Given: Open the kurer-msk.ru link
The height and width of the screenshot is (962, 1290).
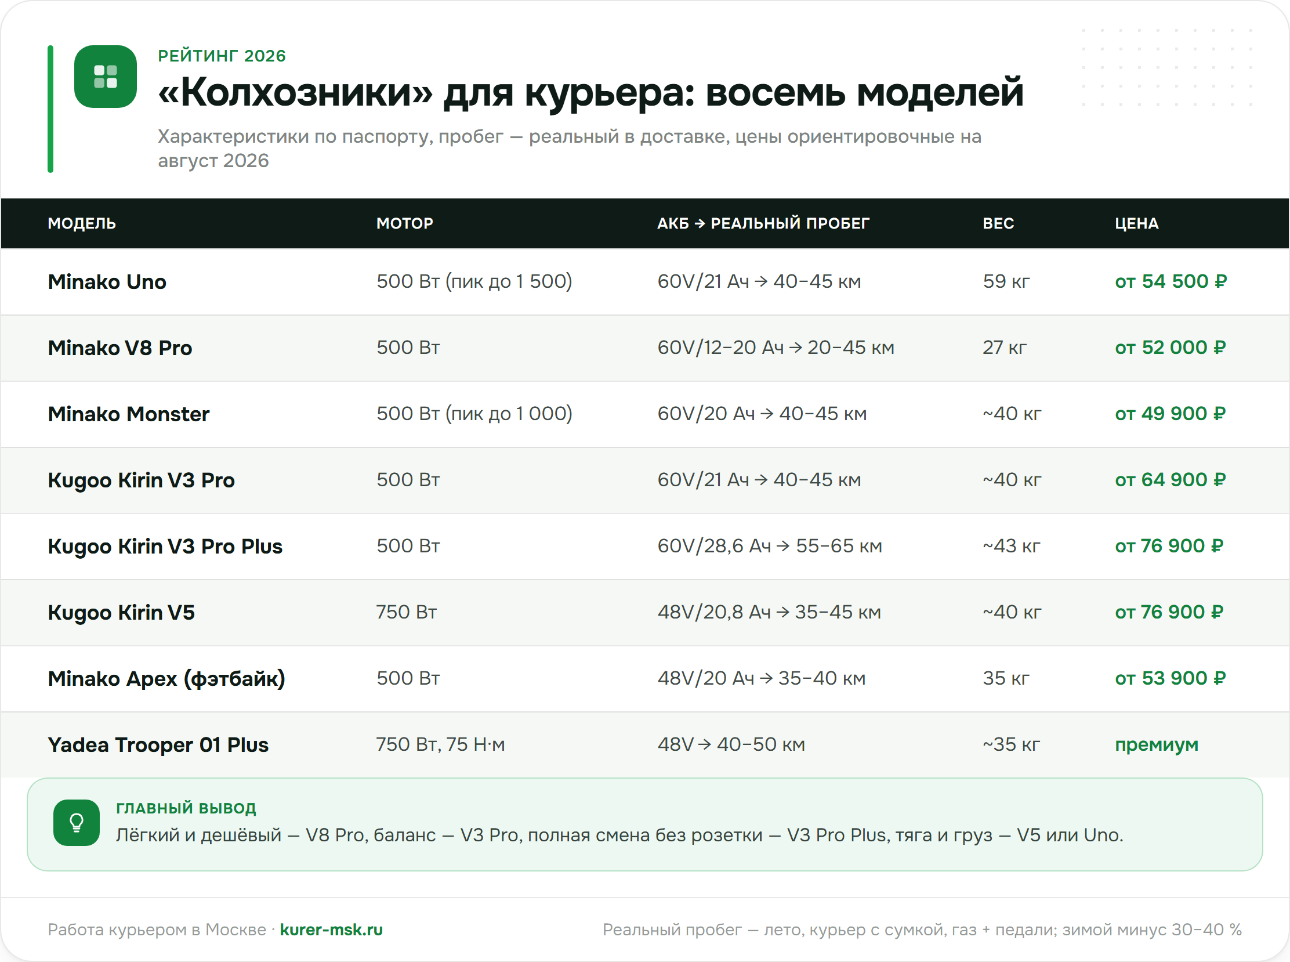Looking at the screenshot, I should point(331,930).
